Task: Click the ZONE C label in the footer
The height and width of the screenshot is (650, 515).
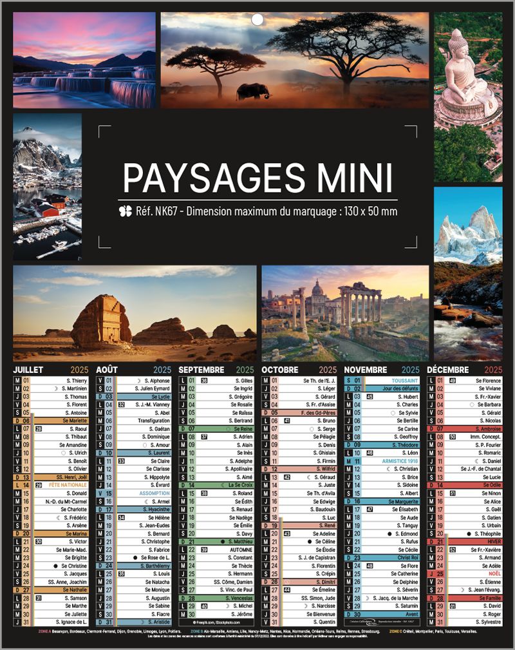Action: pyautogui.click(x=396, y=631)
